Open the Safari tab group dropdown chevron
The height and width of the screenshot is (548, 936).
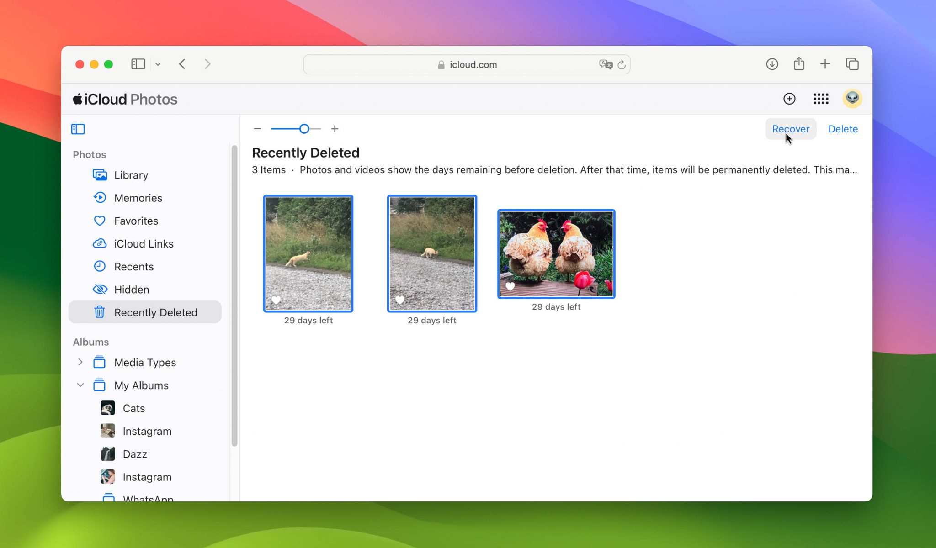(158, 64)
